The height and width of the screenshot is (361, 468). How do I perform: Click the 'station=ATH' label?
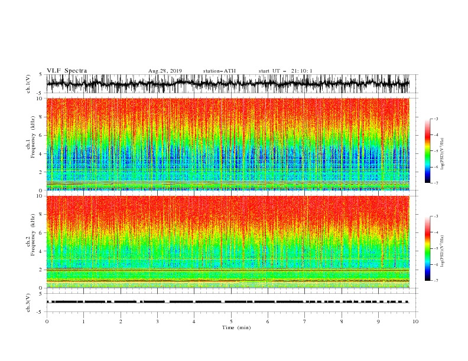tap(219, 71)
